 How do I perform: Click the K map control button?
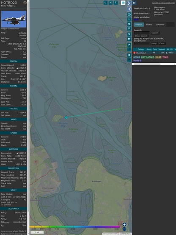(129, 28)
